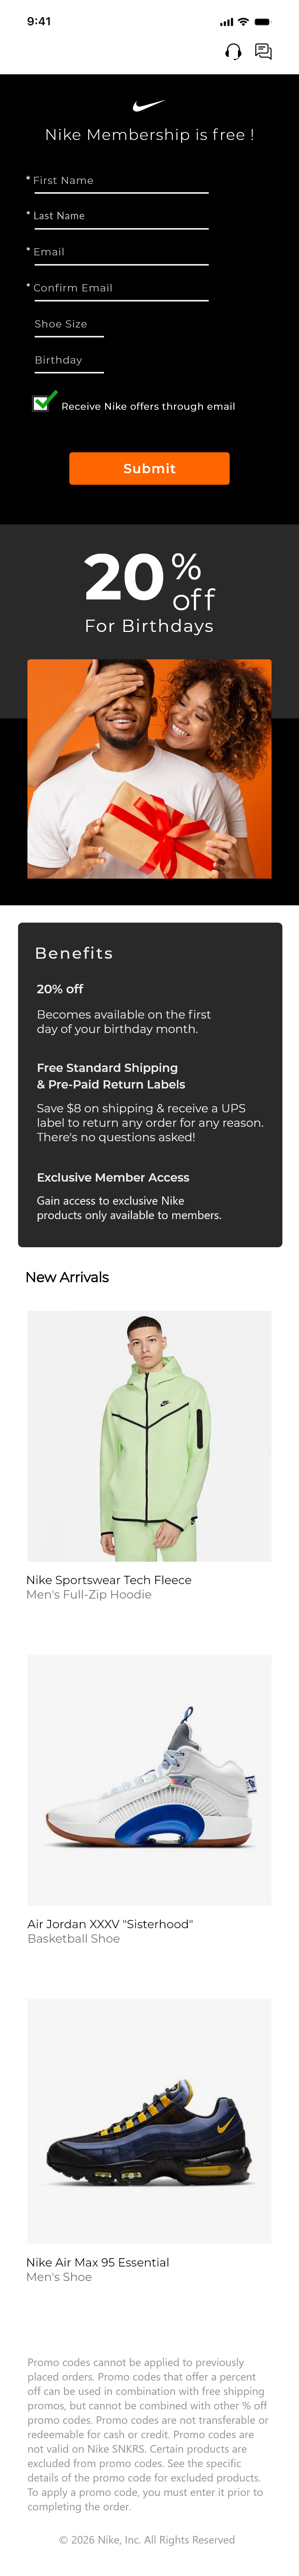Submit the membership form

149,468
